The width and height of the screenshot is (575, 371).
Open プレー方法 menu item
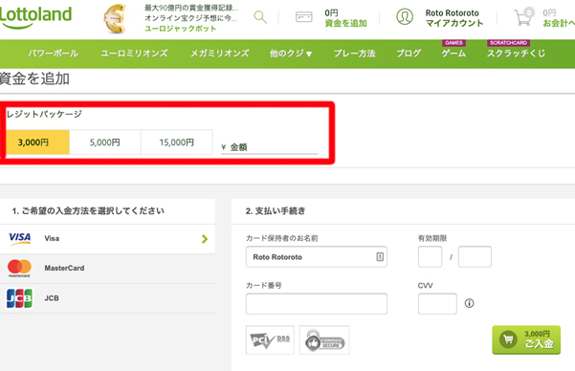(x=354, y=54)
